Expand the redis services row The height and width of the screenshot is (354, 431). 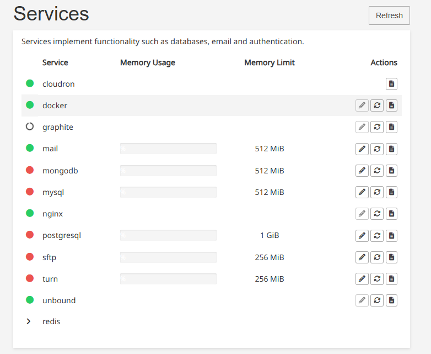[x=28, y=321]
